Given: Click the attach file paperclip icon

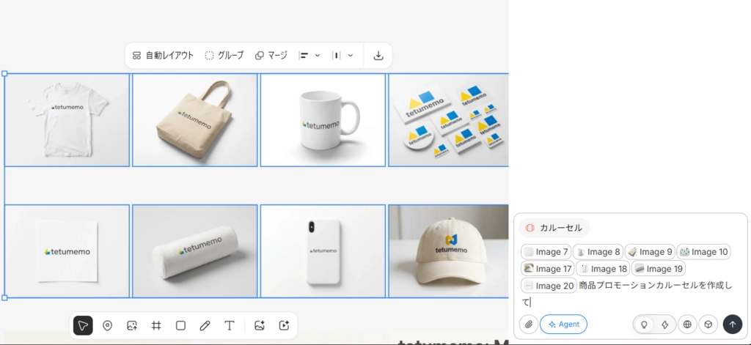Looking at the screenshot, I should 529,324.
